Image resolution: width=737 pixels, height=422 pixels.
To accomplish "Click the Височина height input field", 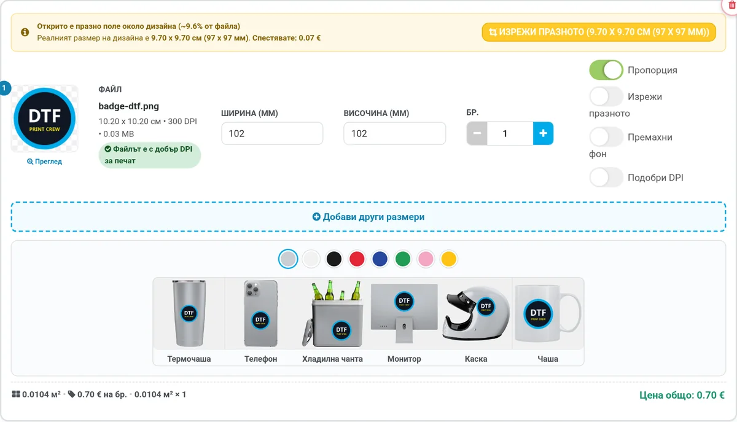I will point(394,133).
